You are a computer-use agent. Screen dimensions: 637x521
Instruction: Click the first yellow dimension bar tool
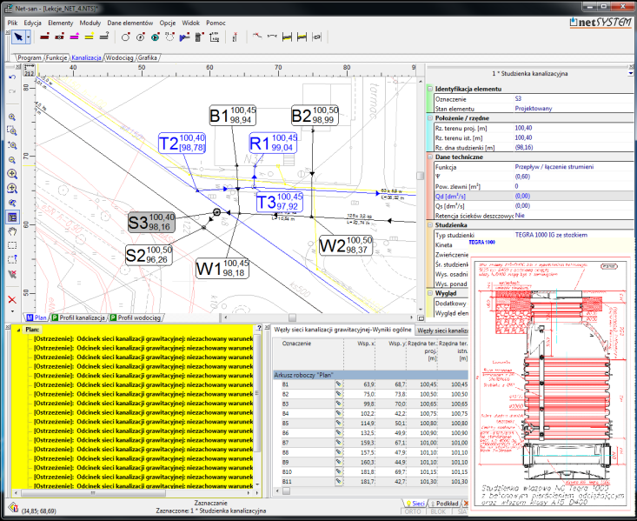tap(287, 37)
